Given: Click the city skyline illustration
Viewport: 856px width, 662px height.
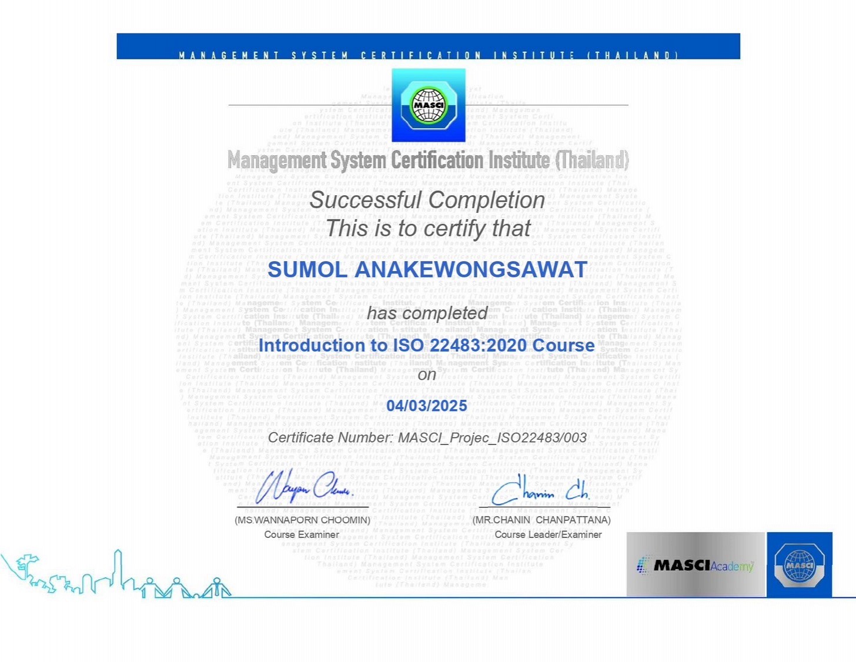Looking at the screenshot, I should pos(116,574).
